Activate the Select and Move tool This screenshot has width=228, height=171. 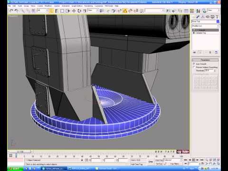tap(74, 11)
